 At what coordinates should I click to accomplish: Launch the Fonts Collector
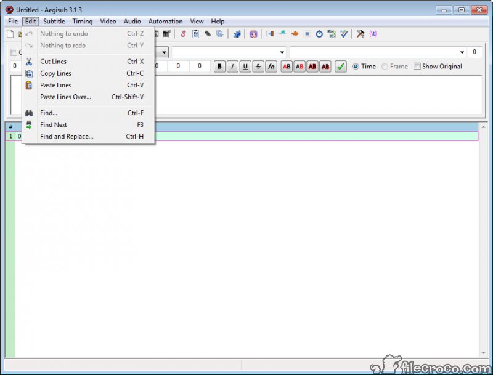point(220,34)
